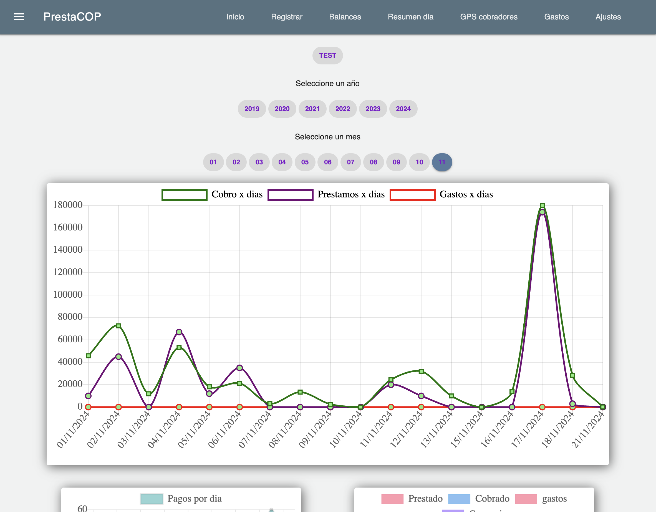The width and height of the screenshot is (656, 512).
Task: Open the Balances page
Action: tap(345, 17)
